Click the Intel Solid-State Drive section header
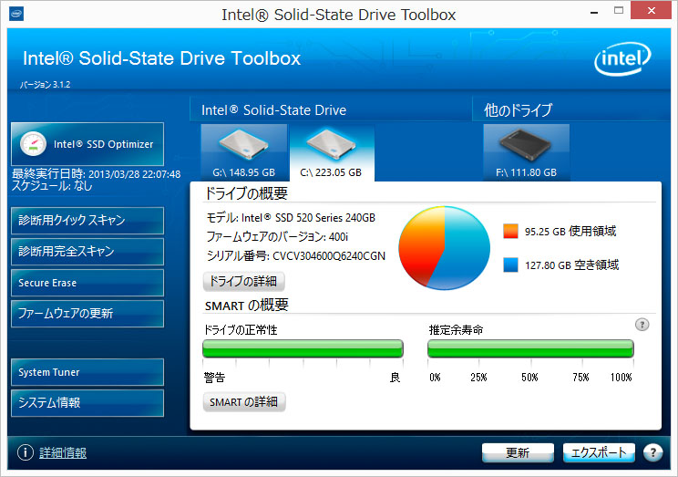The image size is (678, 477). coord(273,110)
